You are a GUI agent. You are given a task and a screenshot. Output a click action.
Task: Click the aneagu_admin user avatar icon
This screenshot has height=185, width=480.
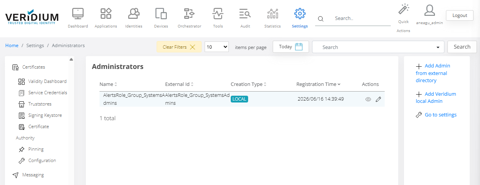[429, 10]
